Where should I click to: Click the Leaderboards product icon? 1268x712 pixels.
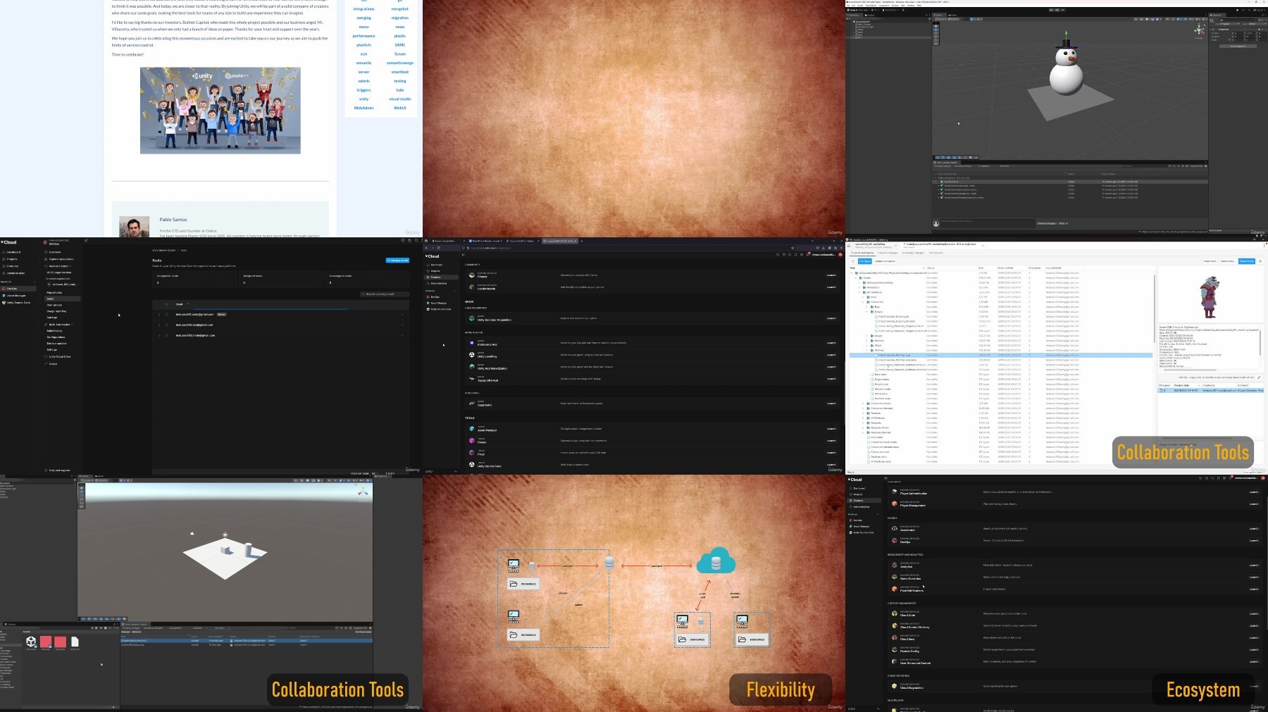click(472, 287)
